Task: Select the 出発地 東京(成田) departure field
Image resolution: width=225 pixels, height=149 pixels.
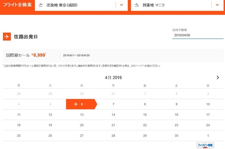Action: pos(81,5)
